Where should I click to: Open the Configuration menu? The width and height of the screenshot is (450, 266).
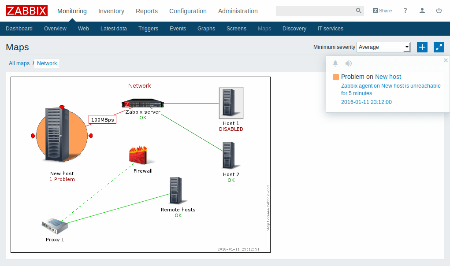coord(188,11)
